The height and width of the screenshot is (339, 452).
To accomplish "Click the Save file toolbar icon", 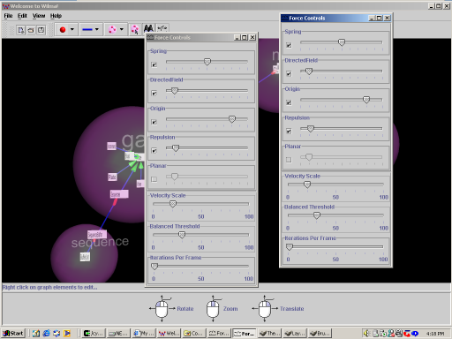I will tap(41, 30).
